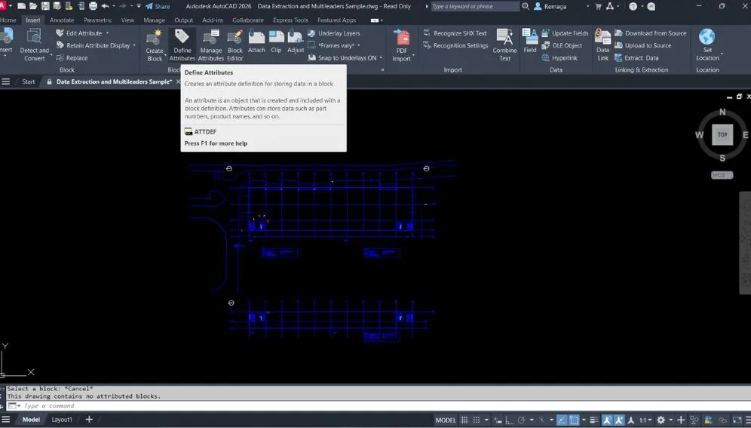Open the annotation scale 1:1 dropdown
The image size is (751, 428).
pos(645,420)
